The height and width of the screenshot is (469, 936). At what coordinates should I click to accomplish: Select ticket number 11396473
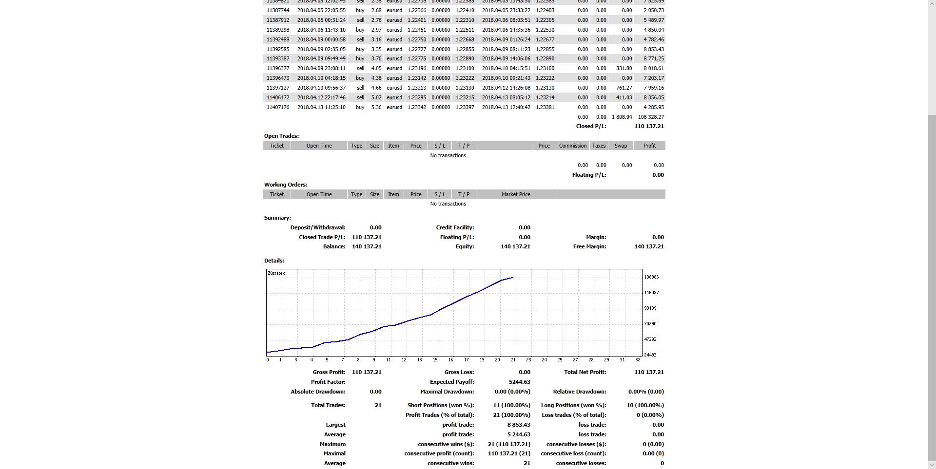tap(278, 78)
